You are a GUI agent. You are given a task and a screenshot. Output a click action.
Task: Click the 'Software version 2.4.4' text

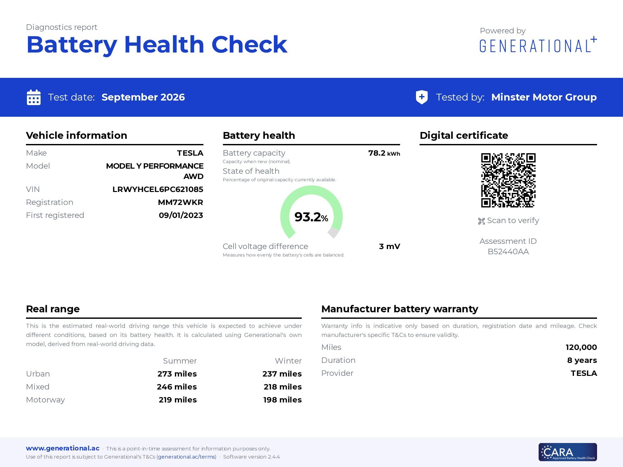click(251, 457)
